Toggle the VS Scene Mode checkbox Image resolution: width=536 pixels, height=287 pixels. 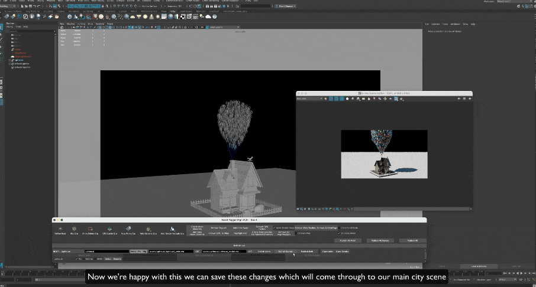[x=339, y=233]
